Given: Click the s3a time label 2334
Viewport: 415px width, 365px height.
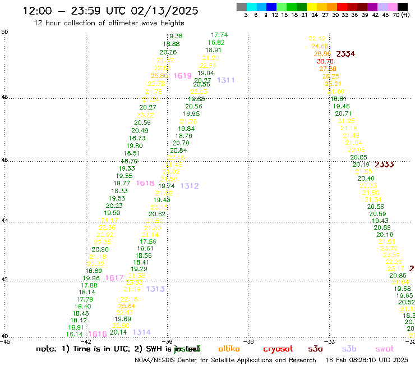Looking at the screenshot, I should pyautogui.click(x=345, y=54).
